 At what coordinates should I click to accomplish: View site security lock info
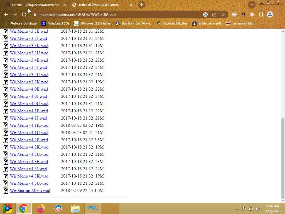tap(35, 14)
